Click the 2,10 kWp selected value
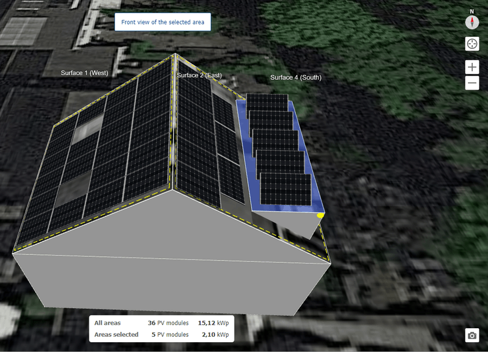Viewport: 488px width, 352px height. 215,334
